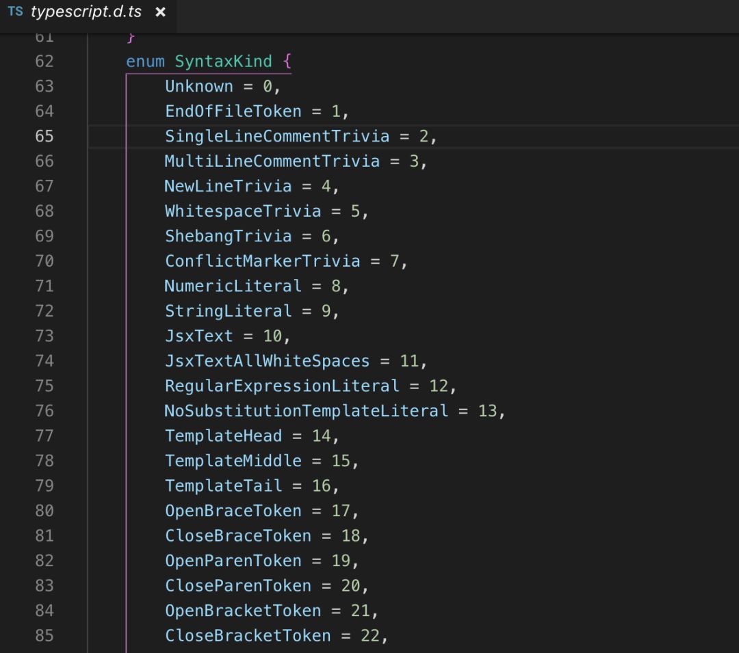739x653 pixels.
Task: Place cursor on the SyntaxKind enum name
Action: pos(223,62)
